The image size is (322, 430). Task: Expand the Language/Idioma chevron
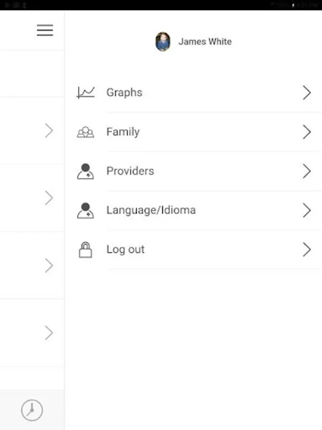pos(307,210)
